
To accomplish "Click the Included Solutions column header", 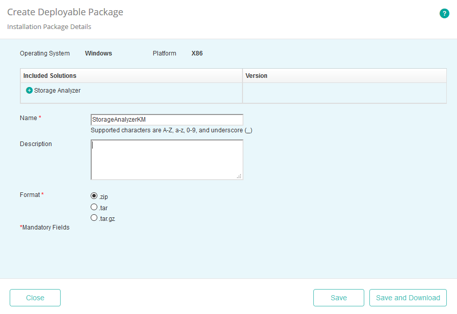I will 50,76.
